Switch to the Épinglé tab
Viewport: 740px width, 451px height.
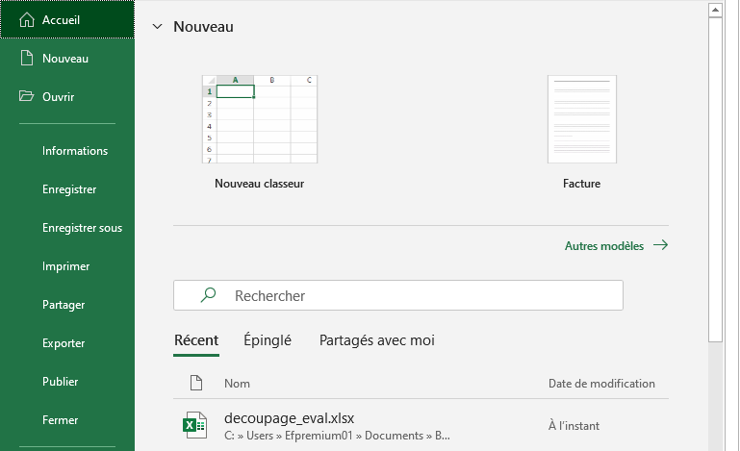click(x=268, y=340)
